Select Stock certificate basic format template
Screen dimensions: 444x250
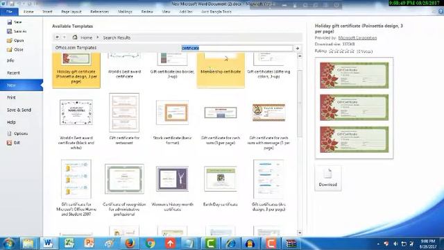(x=172, y=122)
